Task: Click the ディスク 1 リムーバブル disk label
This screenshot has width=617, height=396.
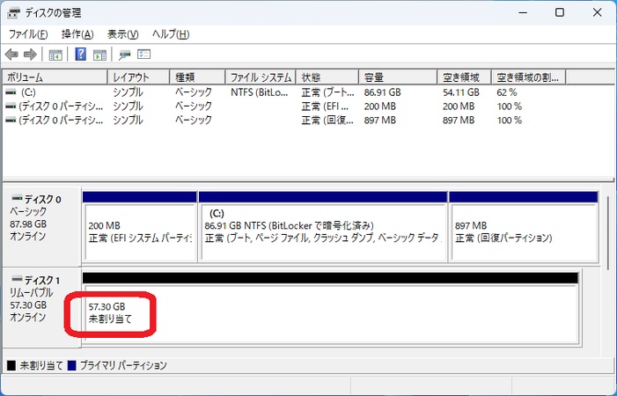Action: pyautogui.click(x=41, y=307)
